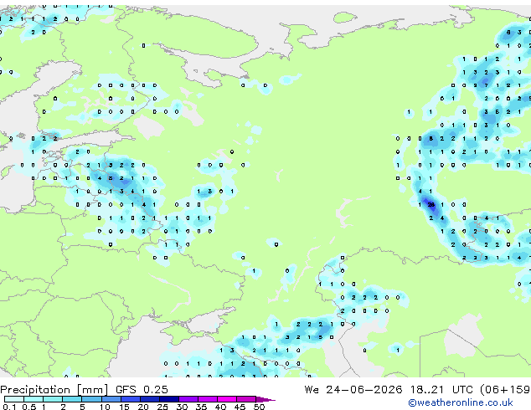Click the 35–40 mm legend swatch
This screenshot has height=410, width=531.
pos(208,399)
